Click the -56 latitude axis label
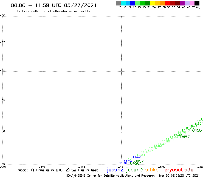The image size is (203, 178). pos(3,100)
